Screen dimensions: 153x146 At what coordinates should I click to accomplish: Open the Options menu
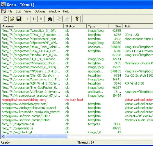(x=40, y=11)
